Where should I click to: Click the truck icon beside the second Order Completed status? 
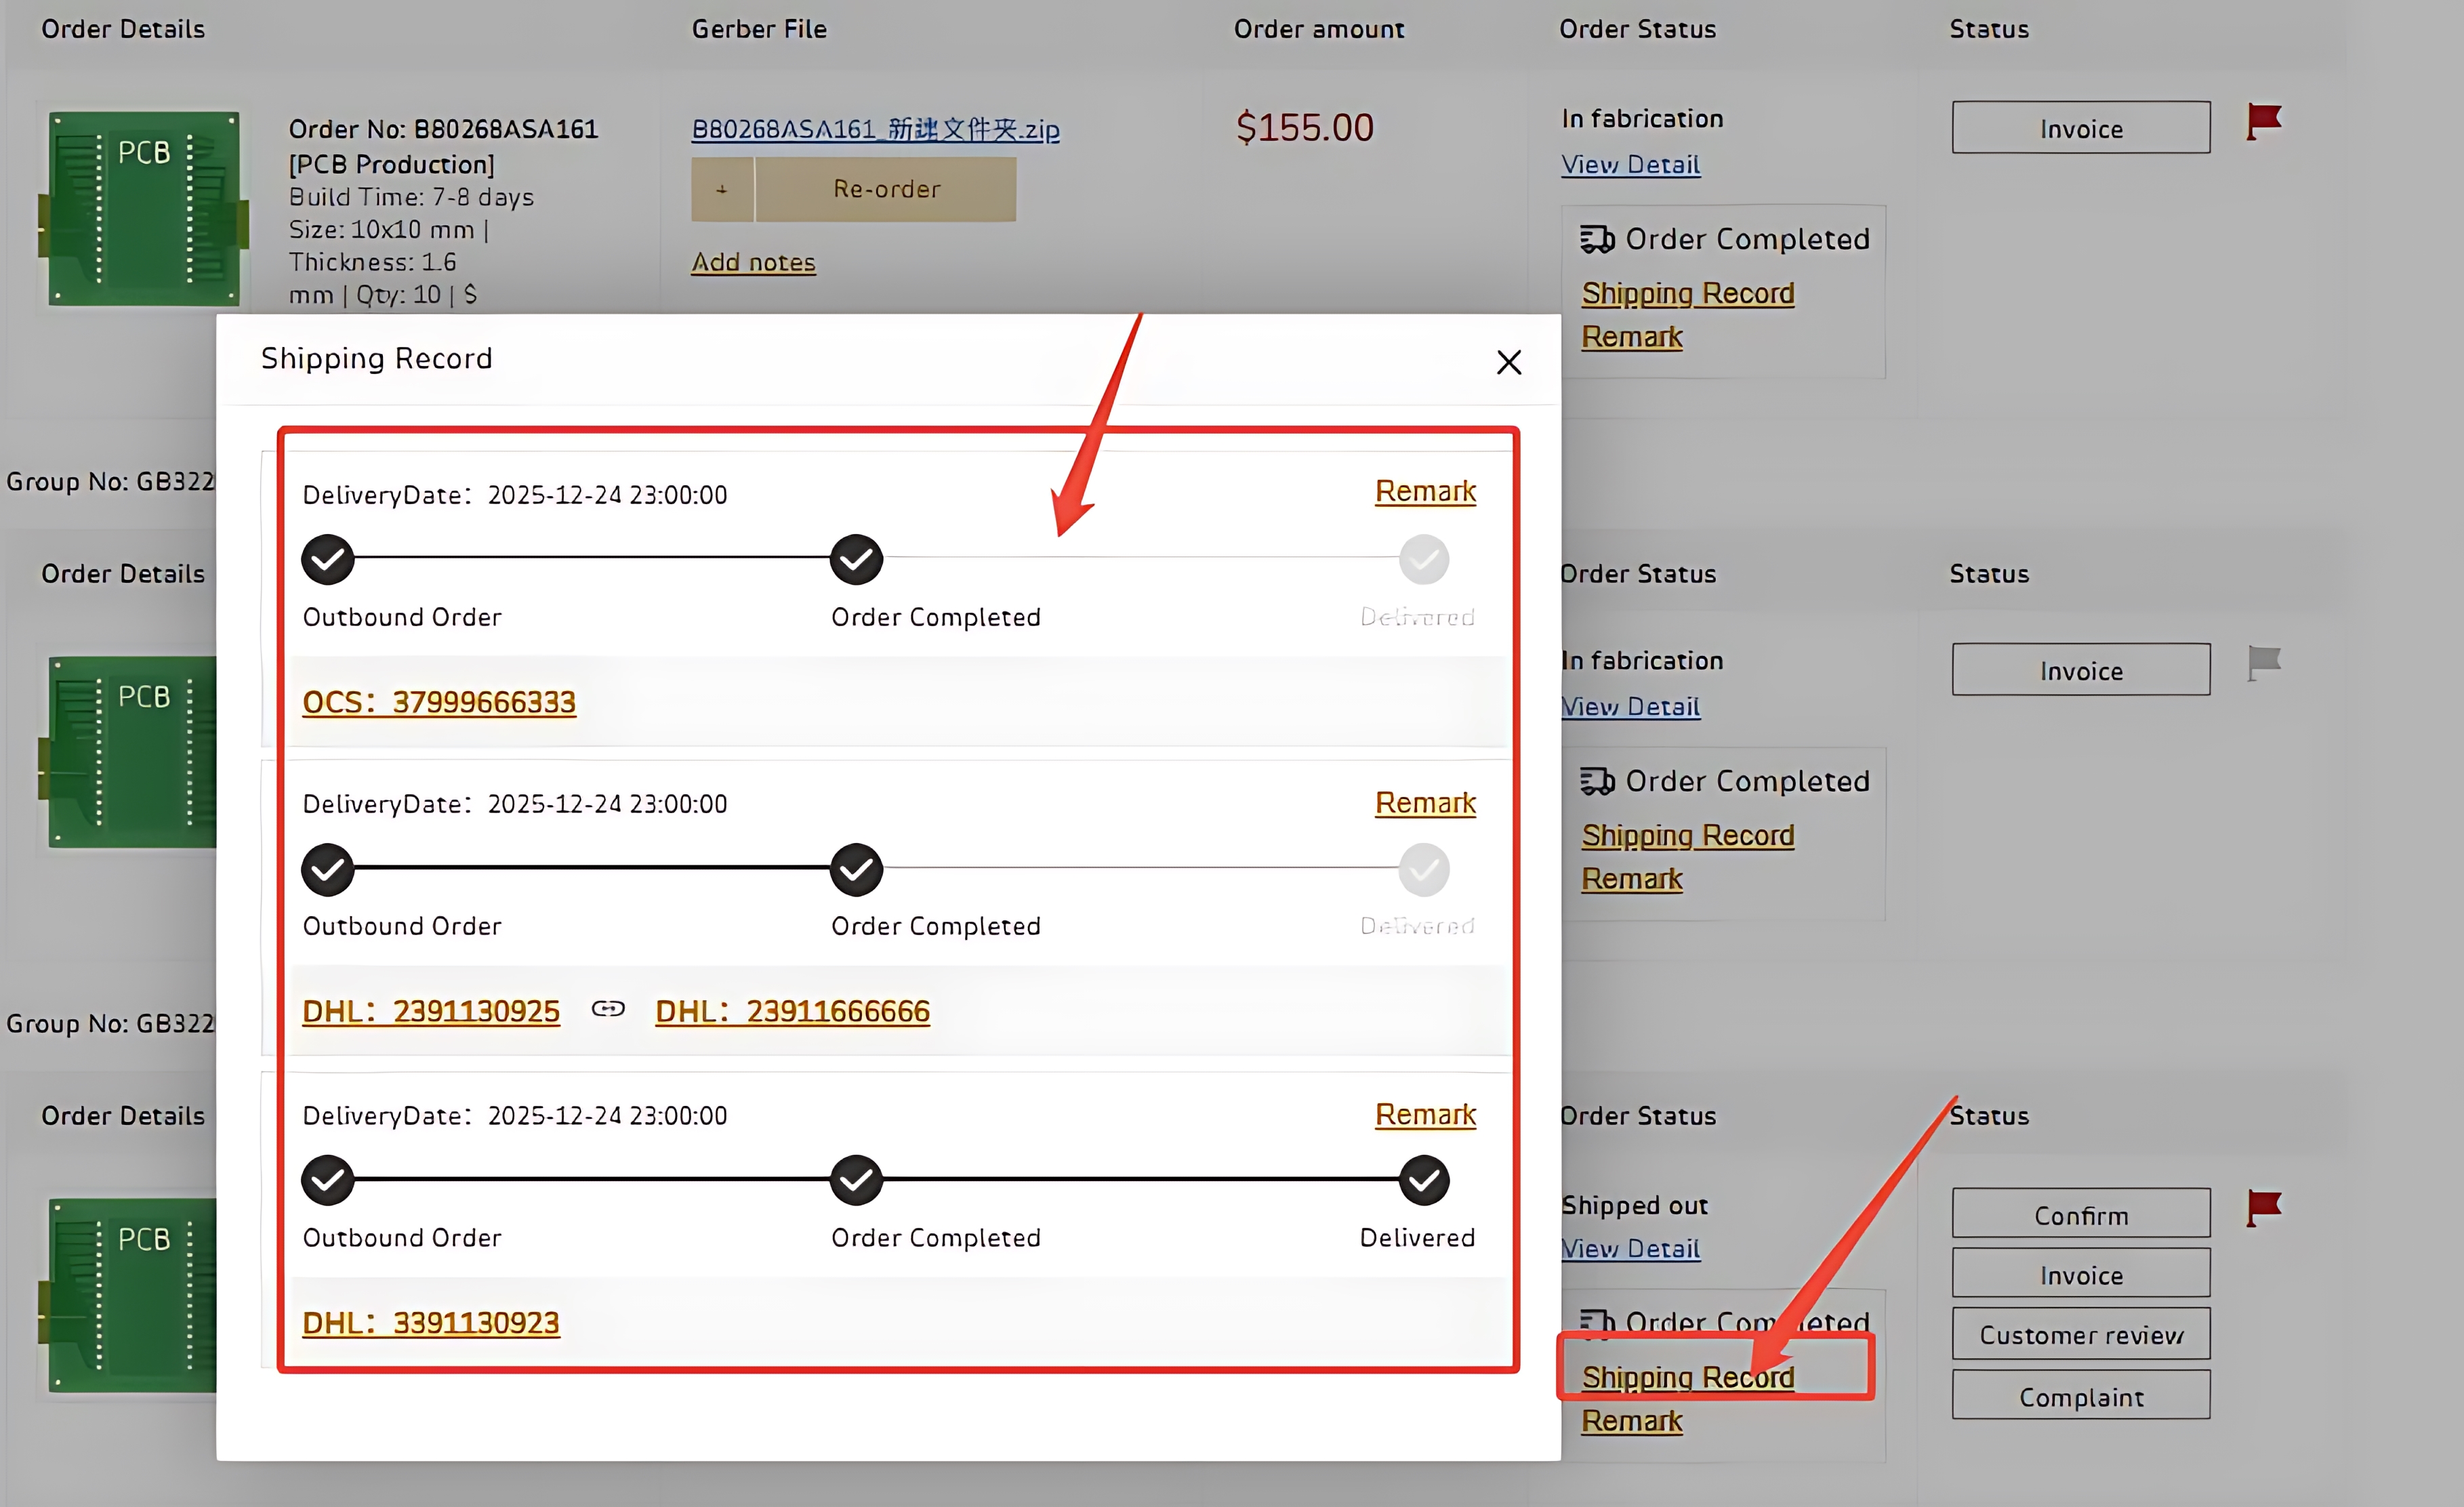click(1597, 781)
